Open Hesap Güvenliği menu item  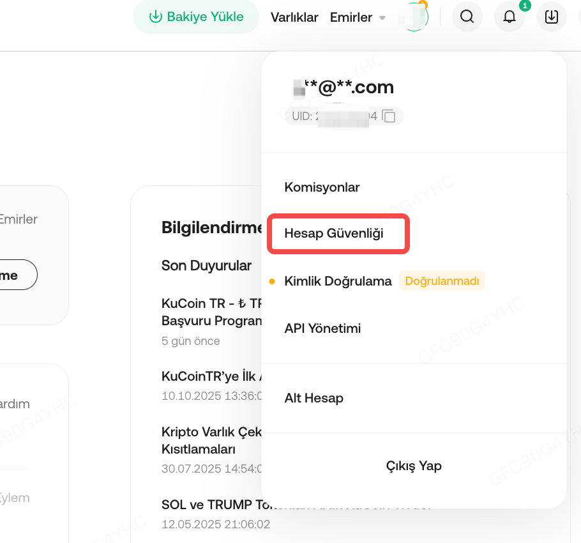click(x=334, y=233)
